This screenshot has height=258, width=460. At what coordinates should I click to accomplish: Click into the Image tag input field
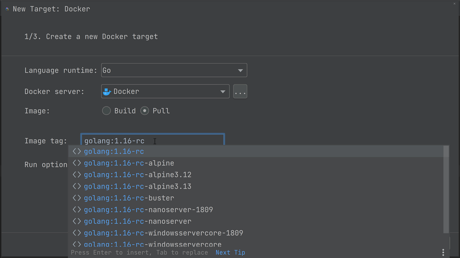click(x=153, y=140)
